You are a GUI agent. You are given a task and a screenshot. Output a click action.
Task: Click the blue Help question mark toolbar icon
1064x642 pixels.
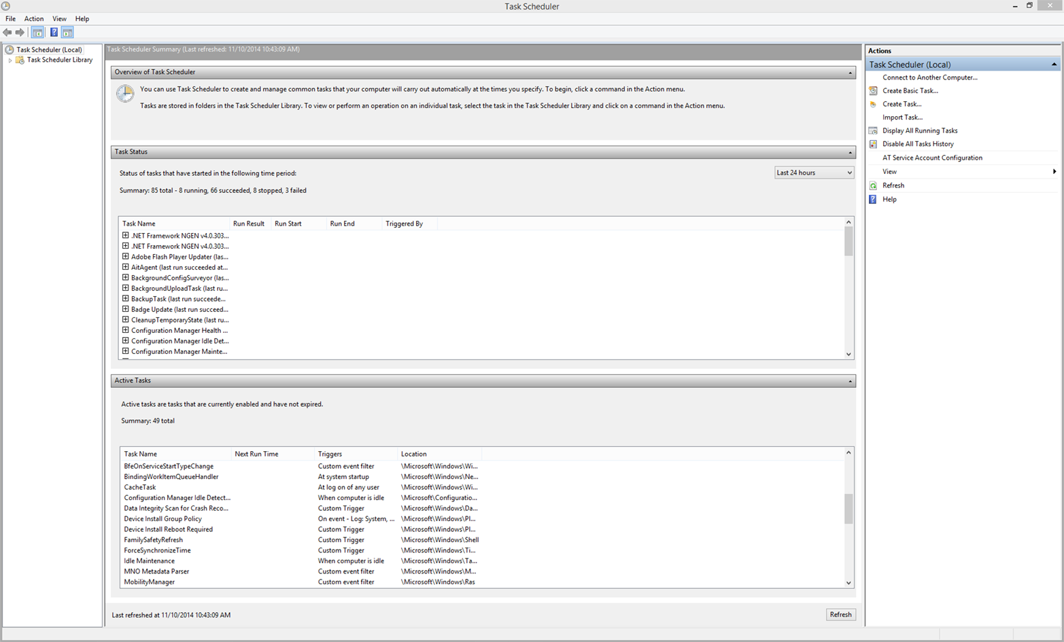[x=54, y=31]
